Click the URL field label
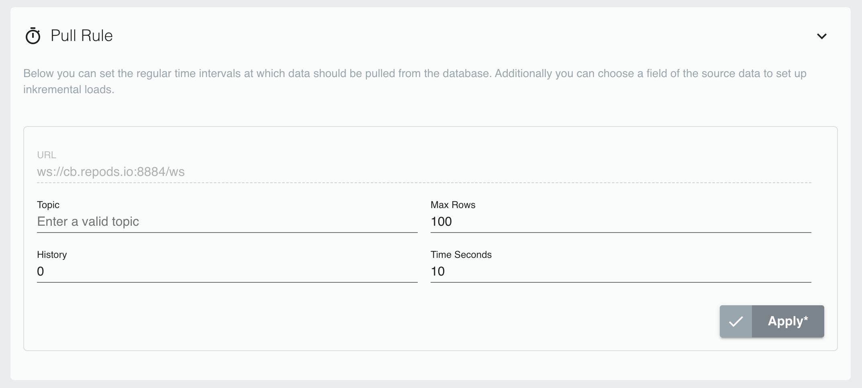 tap(47, 155)
